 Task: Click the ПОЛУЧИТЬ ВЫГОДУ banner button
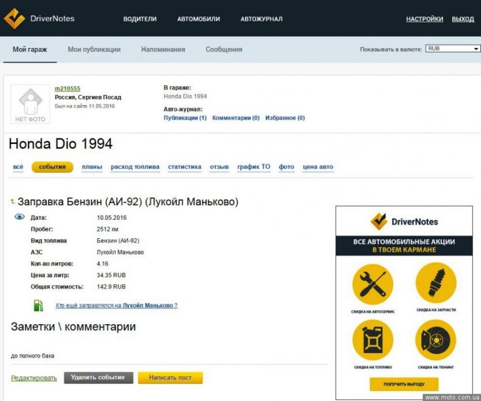(404, 385)
